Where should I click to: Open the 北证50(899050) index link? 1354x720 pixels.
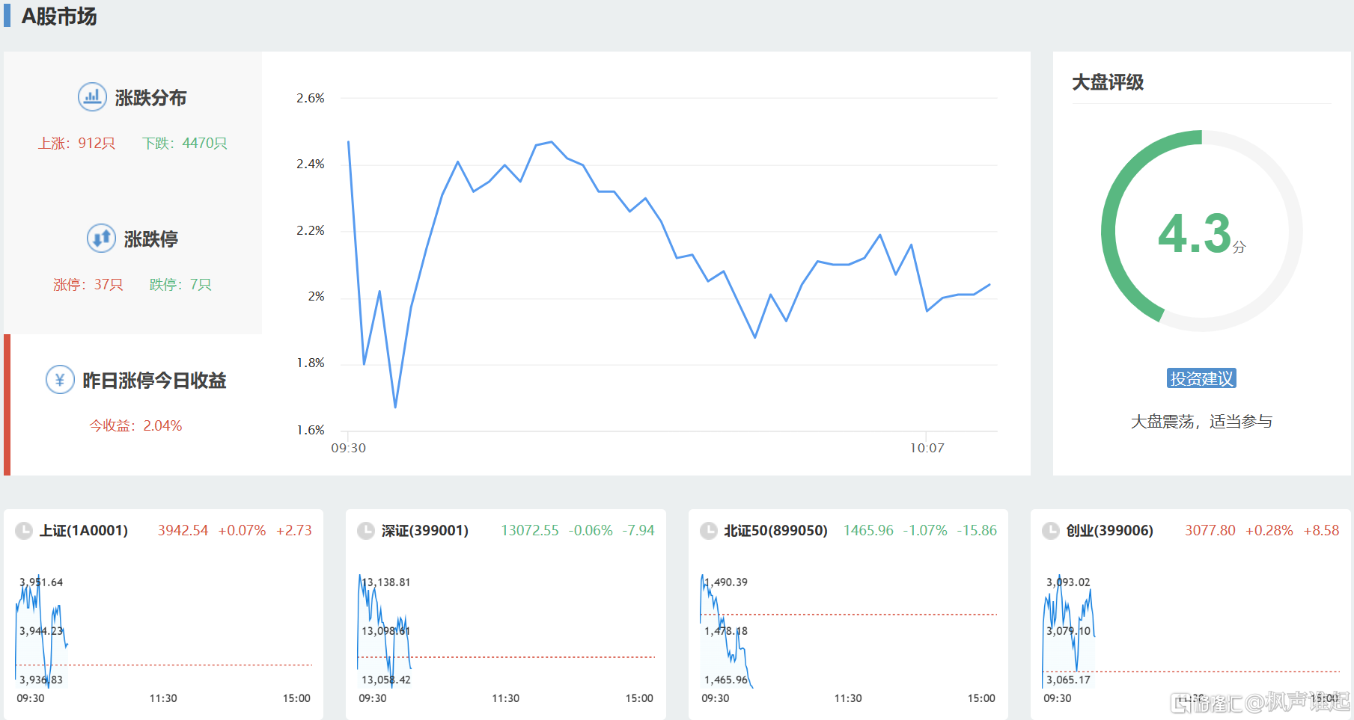775,531
